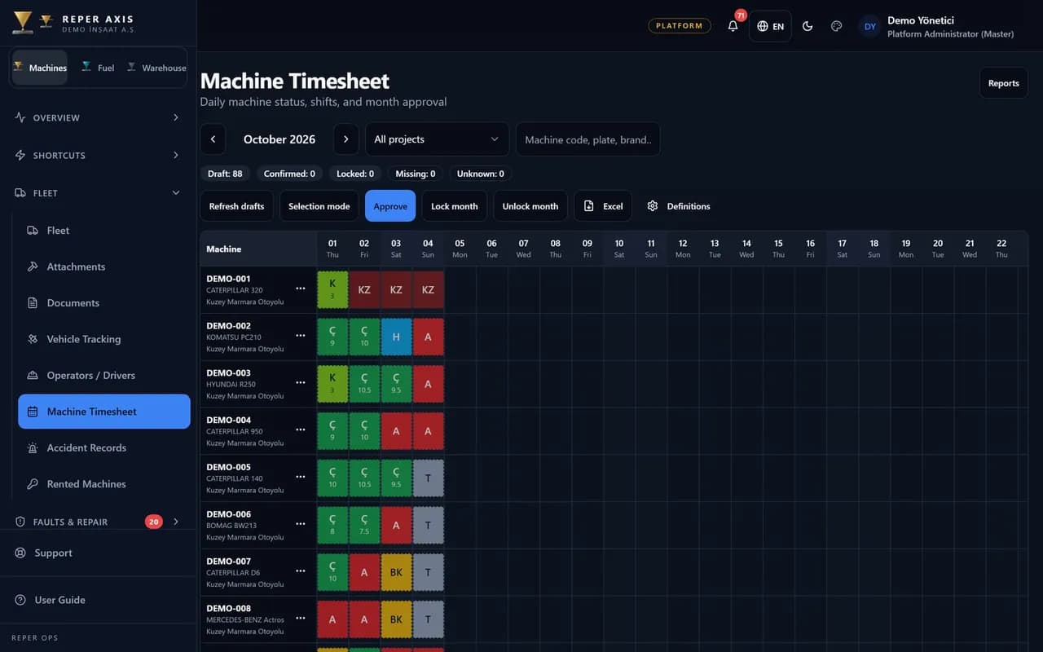This screenshot has height=652, width=1043.
Task: Focus the machine code search field
Action: click(x=588, y=139)
